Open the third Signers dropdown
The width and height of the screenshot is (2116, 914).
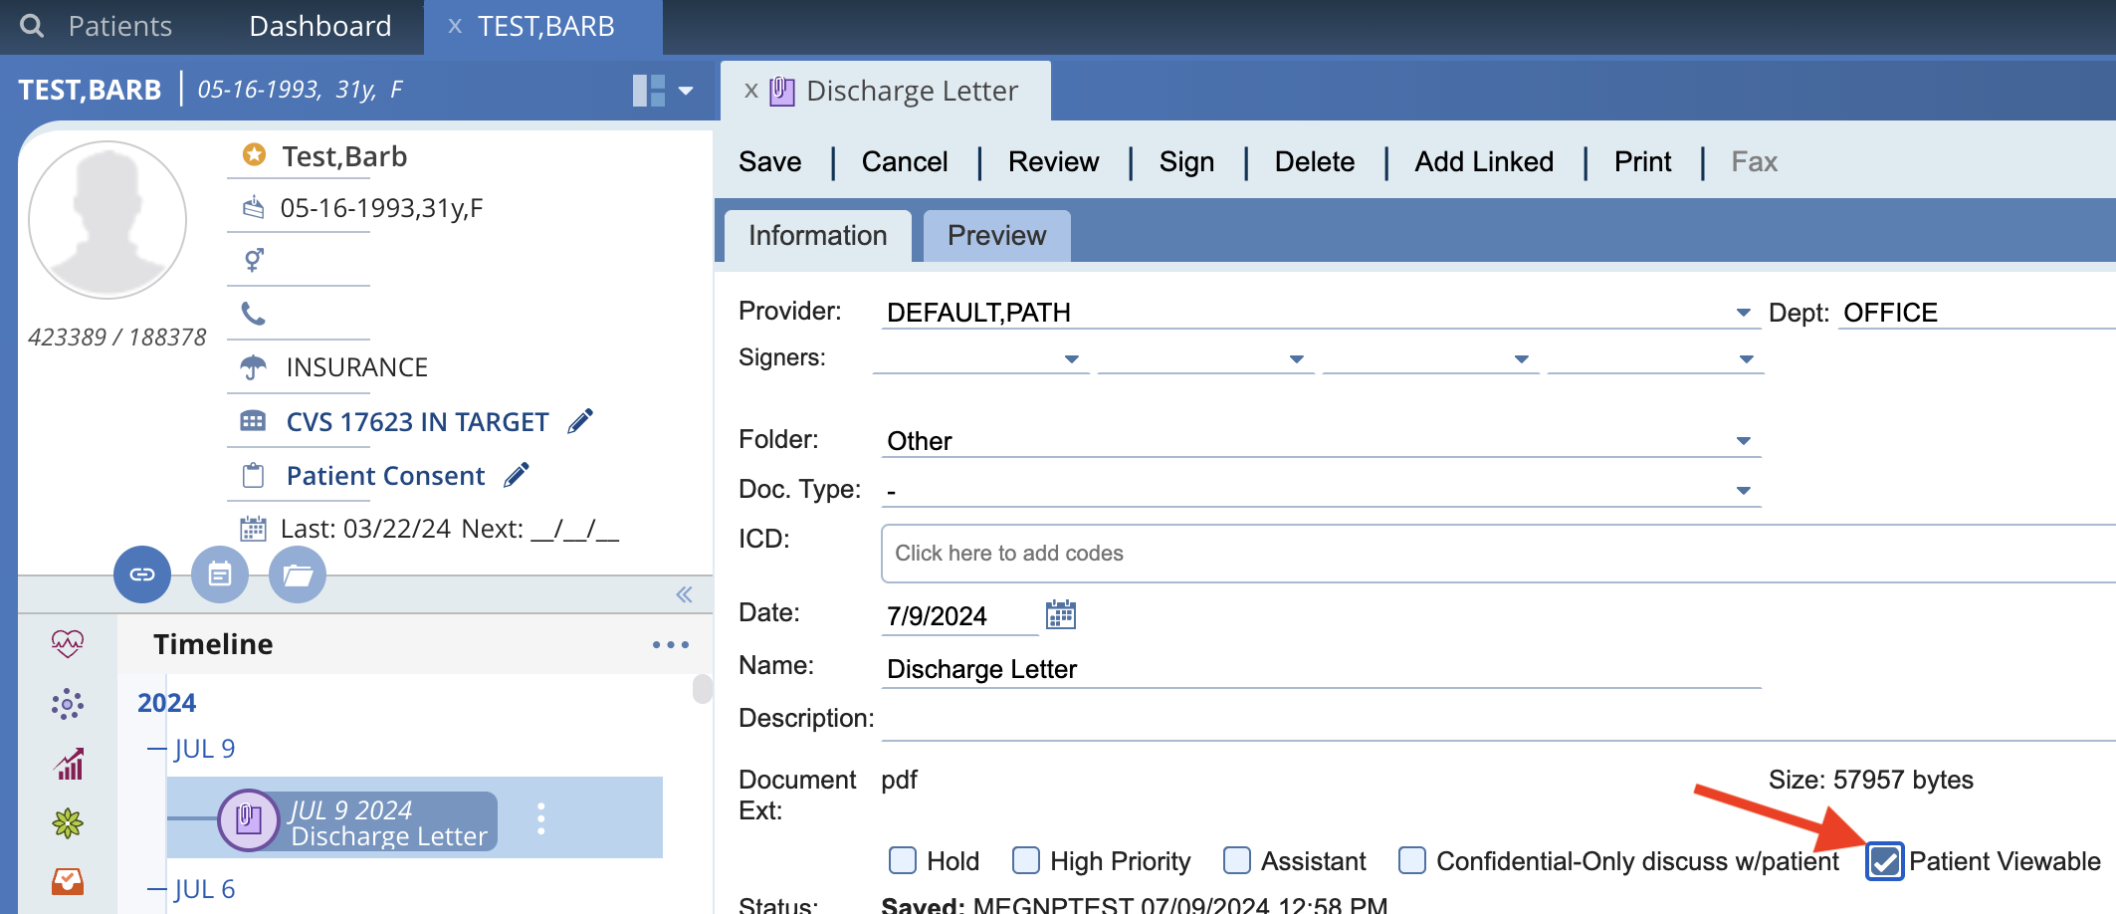(x=1521, y=359)
